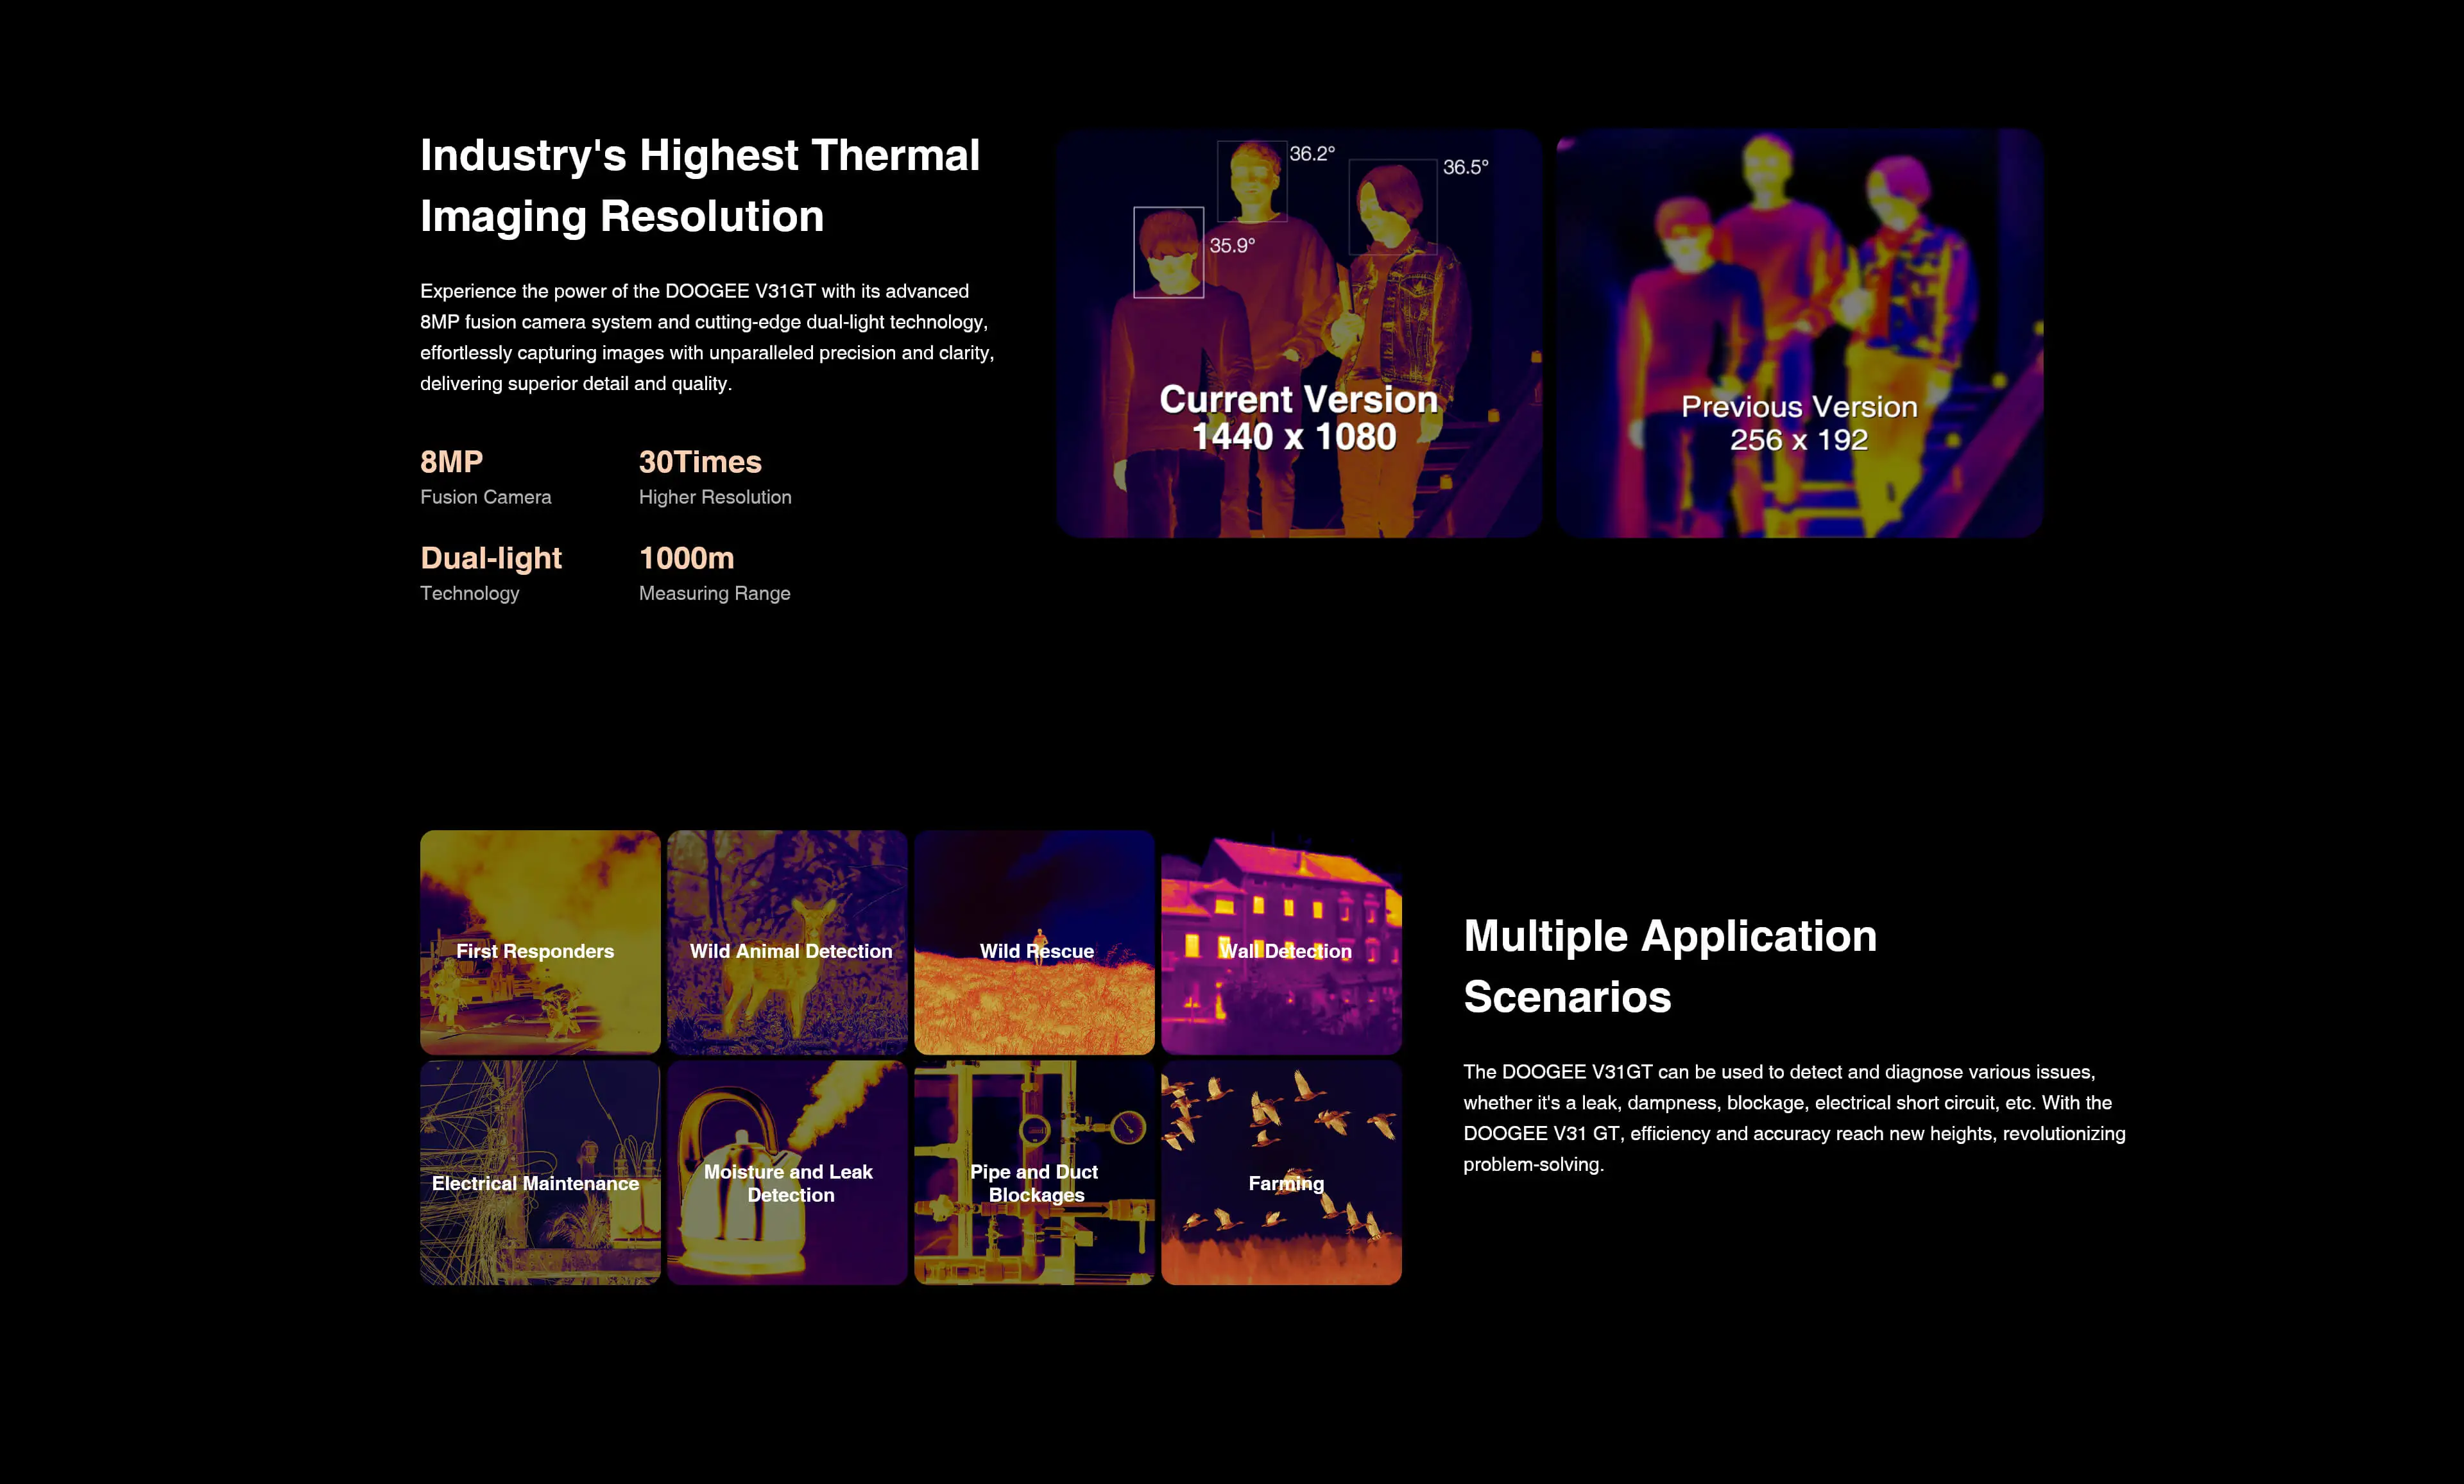Screen dimensions: 2464x1484
Task: Click the First Responders thermal tile
Action: (x=540, y=941)
